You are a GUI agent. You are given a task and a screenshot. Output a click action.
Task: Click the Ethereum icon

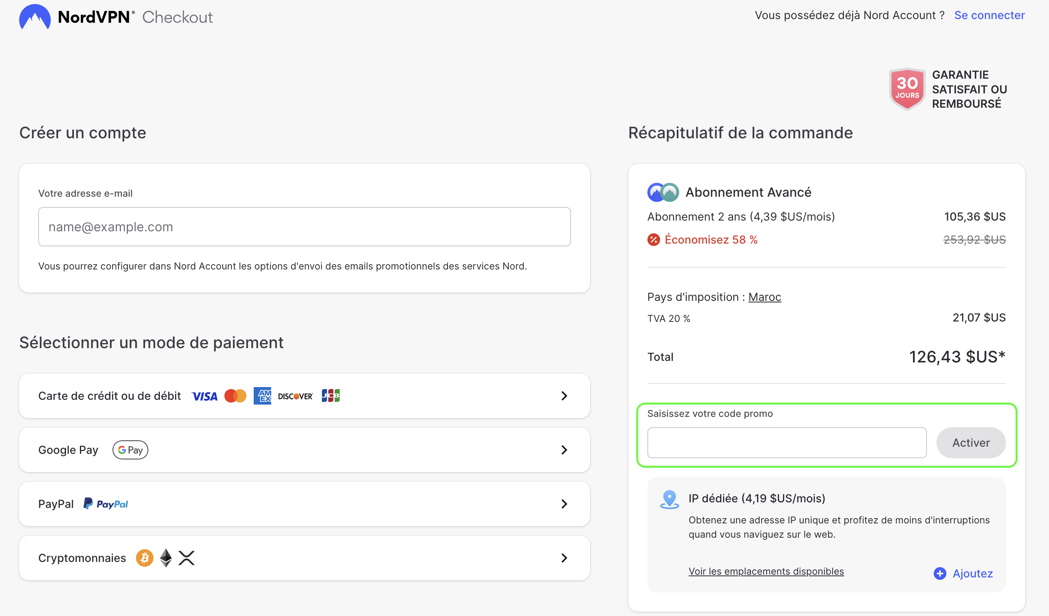tap(166, 558)
